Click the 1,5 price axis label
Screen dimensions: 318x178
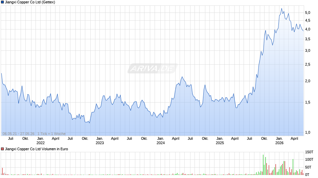[308, 102]
